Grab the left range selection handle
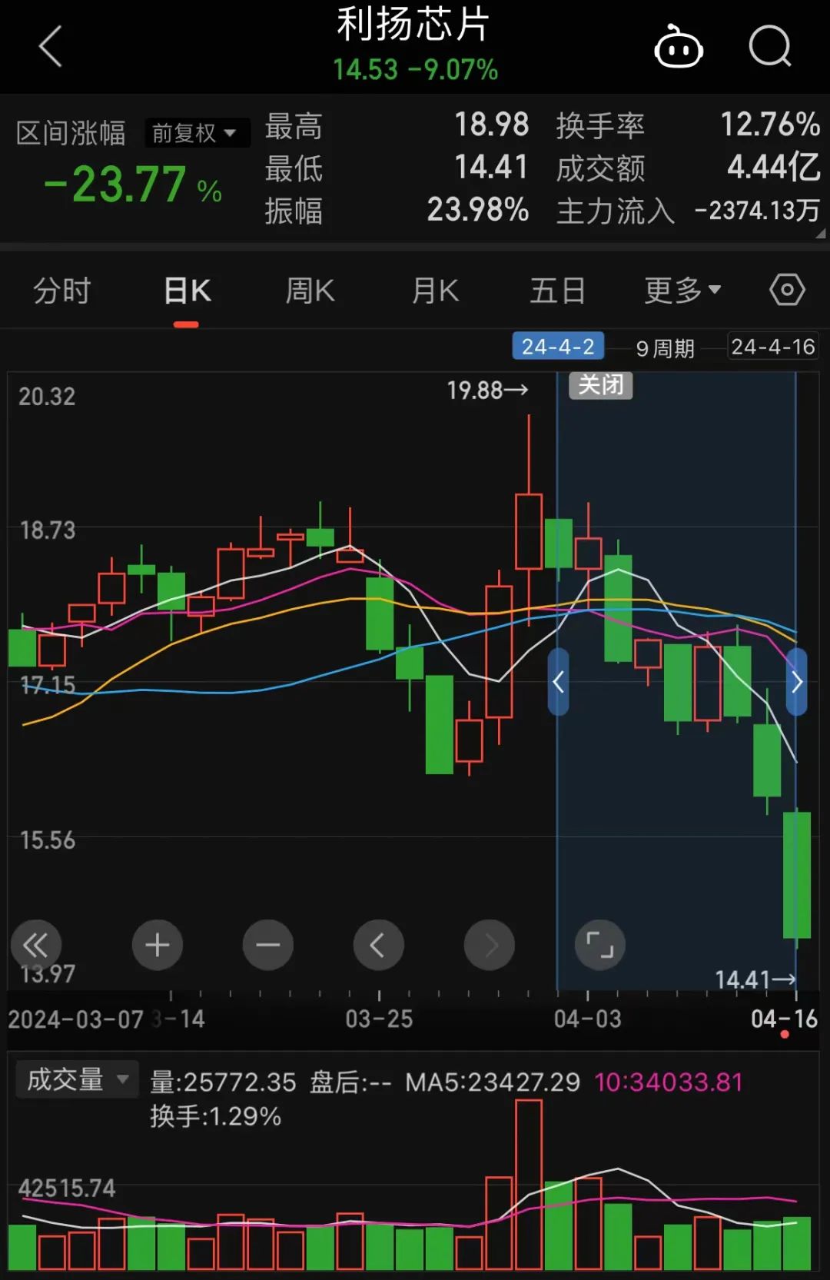 click(559, 682)
